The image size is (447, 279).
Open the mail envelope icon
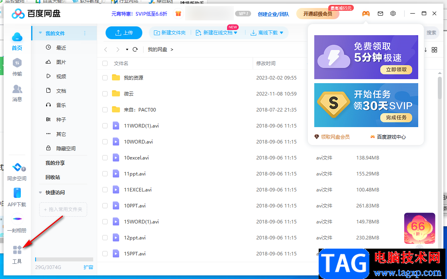click(x=380, y=14)
